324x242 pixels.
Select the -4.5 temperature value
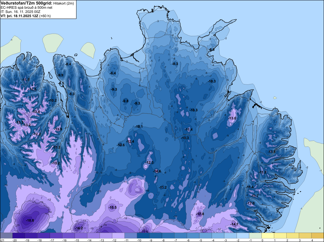point(61,83)
